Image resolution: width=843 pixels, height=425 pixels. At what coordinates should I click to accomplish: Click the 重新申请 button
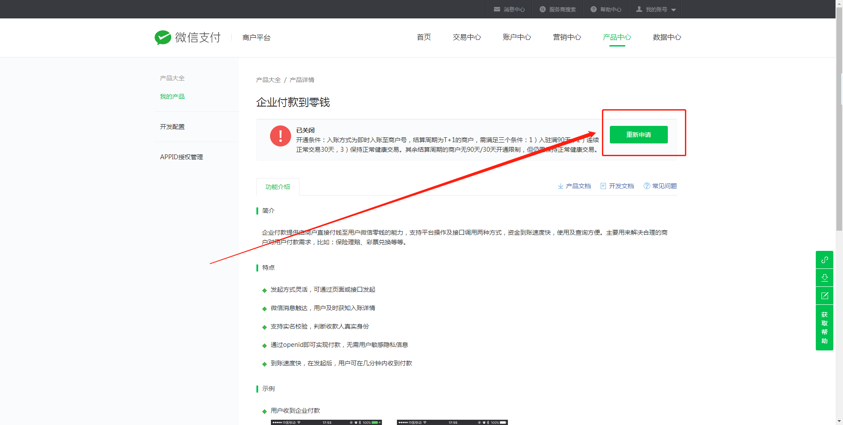(x=638, y=135)
